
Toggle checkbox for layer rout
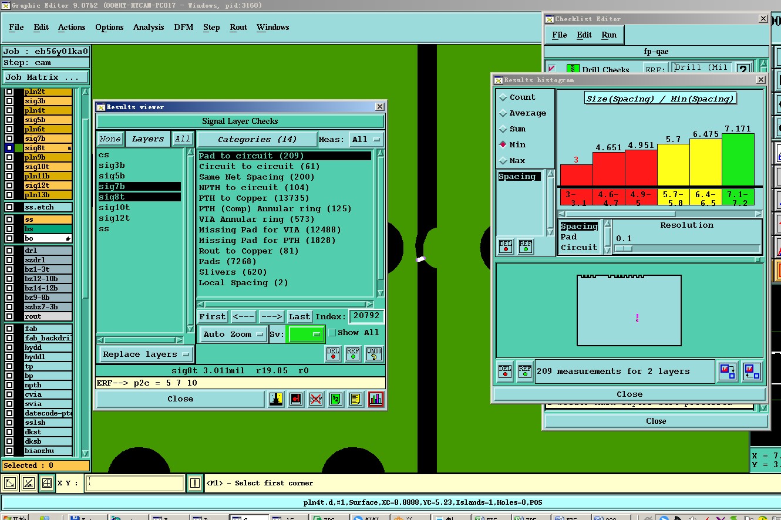[9, 316]
